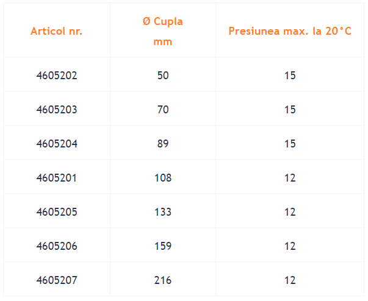Select article number 4605203
Viewport: 368px width, 301px height.
57,110
